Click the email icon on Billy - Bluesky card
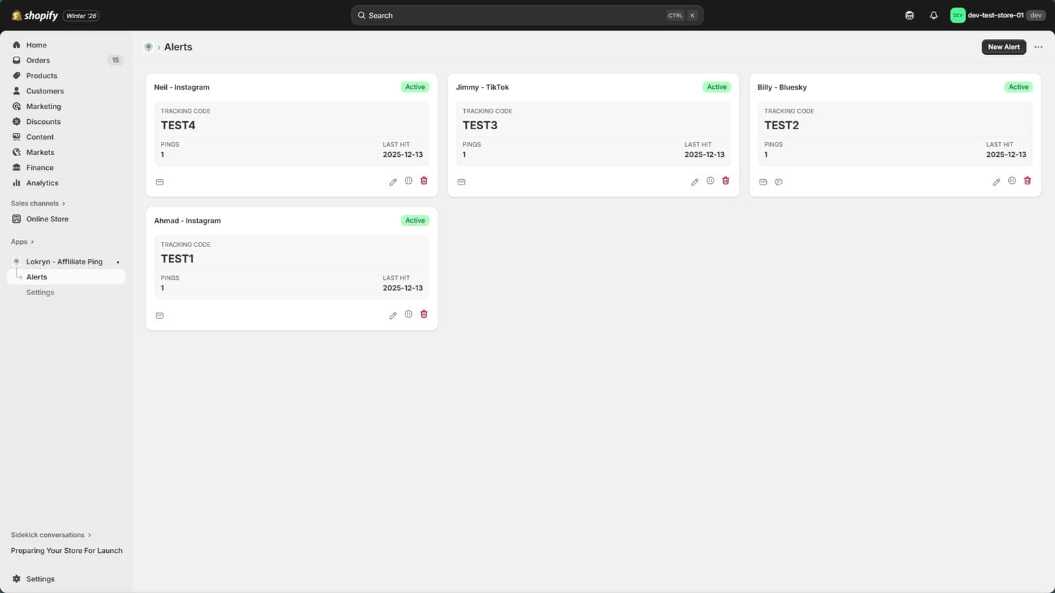 tap(763, 182)
